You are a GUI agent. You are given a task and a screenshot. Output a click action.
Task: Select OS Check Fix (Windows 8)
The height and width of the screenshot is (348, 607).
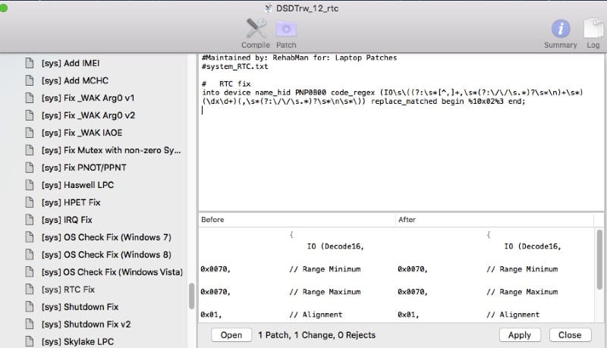point(106,255)
